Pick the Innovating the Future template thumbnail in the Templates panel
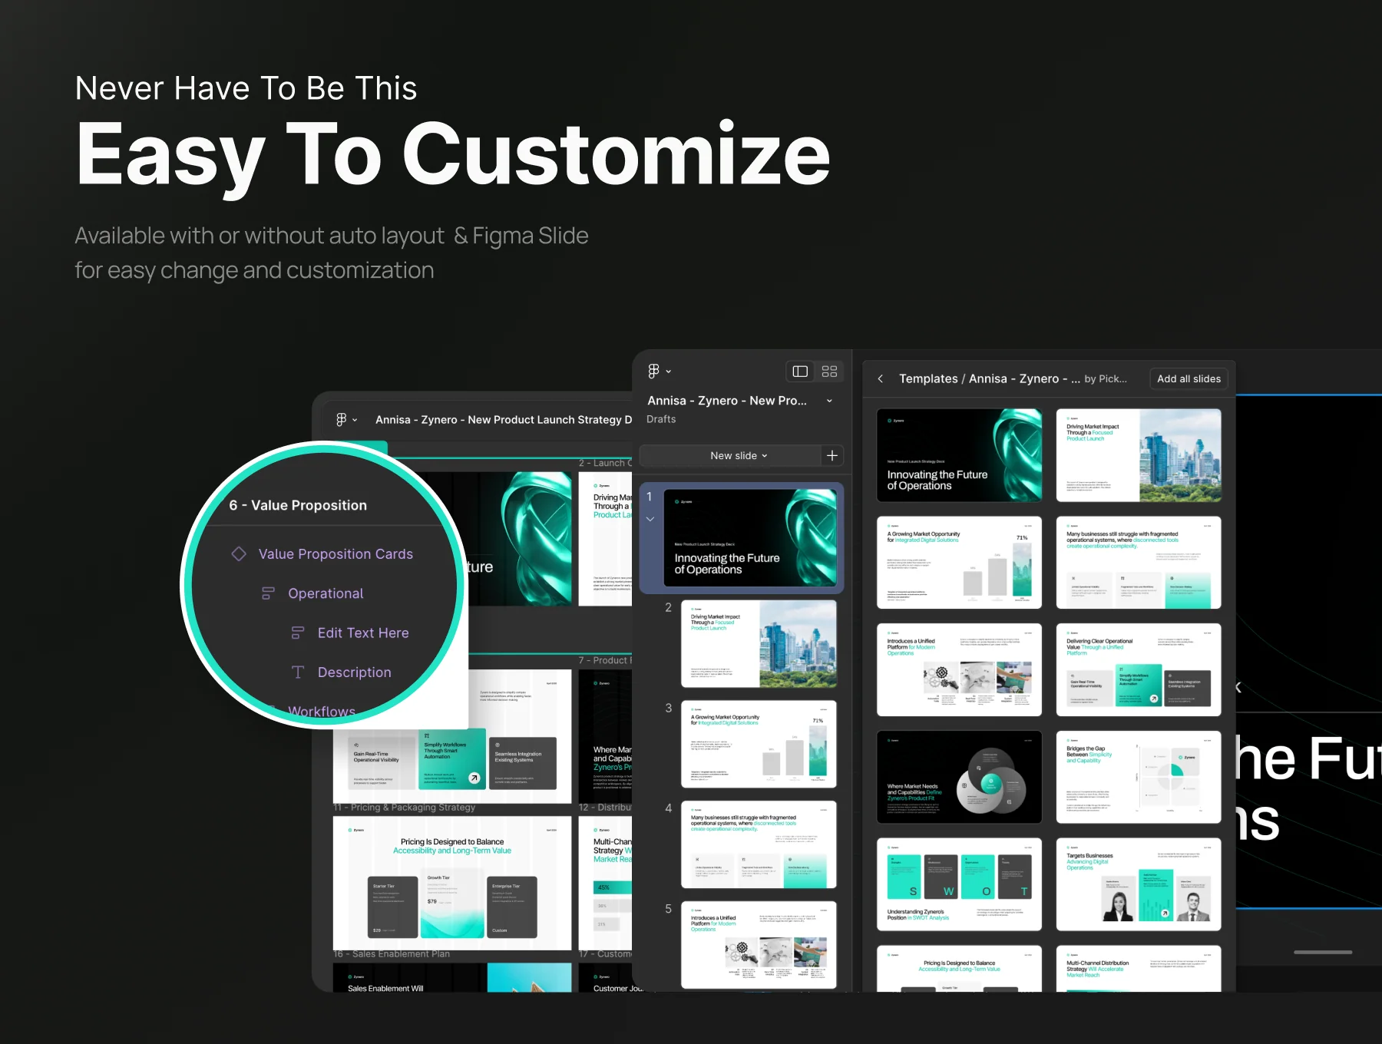 click(x=959, y=455)
